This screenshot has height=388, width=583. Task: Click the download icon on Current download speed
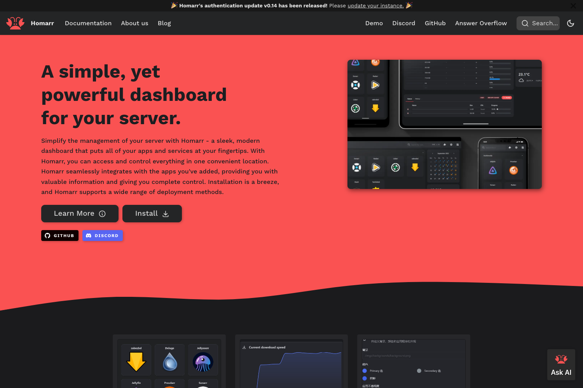click(x=244, y=347)
